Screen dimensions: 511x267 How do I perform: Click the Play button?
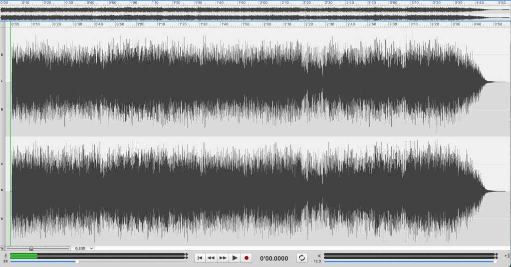coord(235,258)
